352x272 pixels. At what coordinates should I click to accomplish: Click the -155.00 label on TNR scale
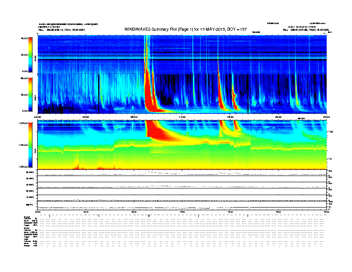[x=23, y=167]
